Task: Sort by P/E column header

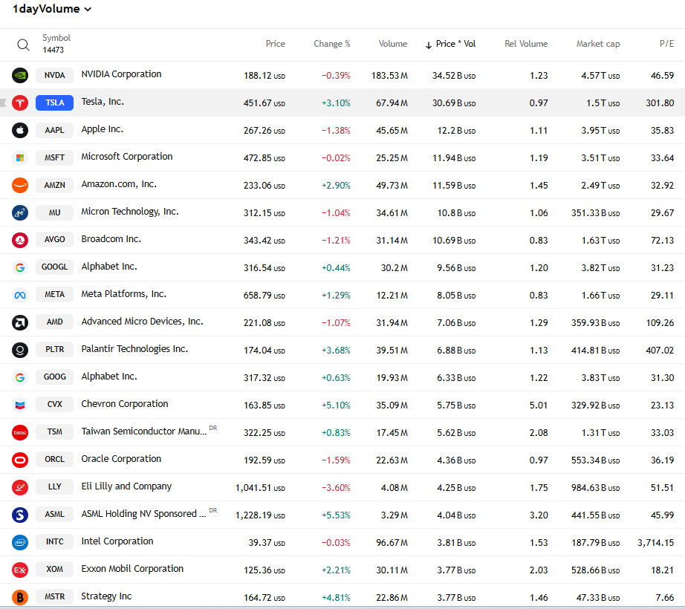Action: 666,44
